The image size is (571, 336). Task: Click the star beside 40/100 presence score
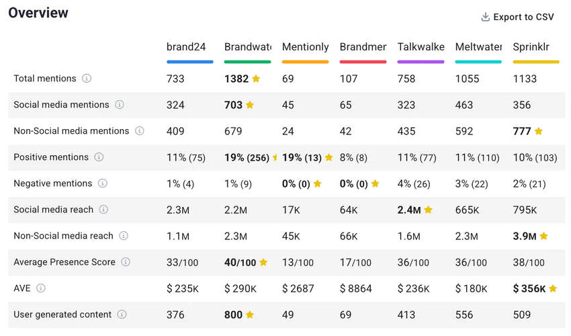tap(263, 262)
